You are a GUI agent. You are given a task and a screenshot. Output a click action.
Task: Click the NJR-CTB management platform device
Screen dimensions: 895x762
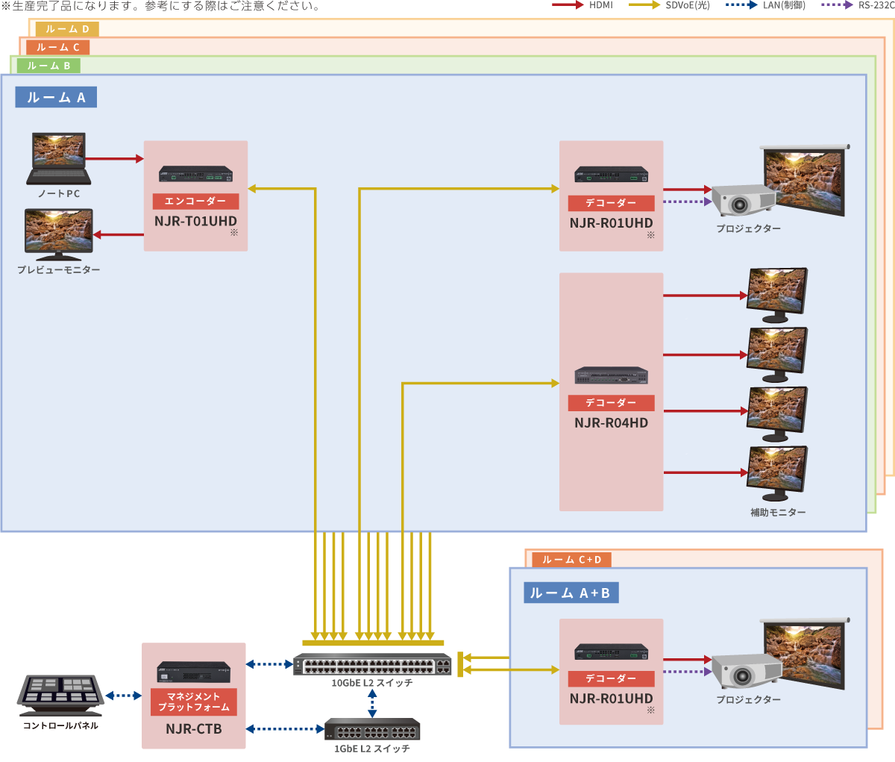coord(193,672)
